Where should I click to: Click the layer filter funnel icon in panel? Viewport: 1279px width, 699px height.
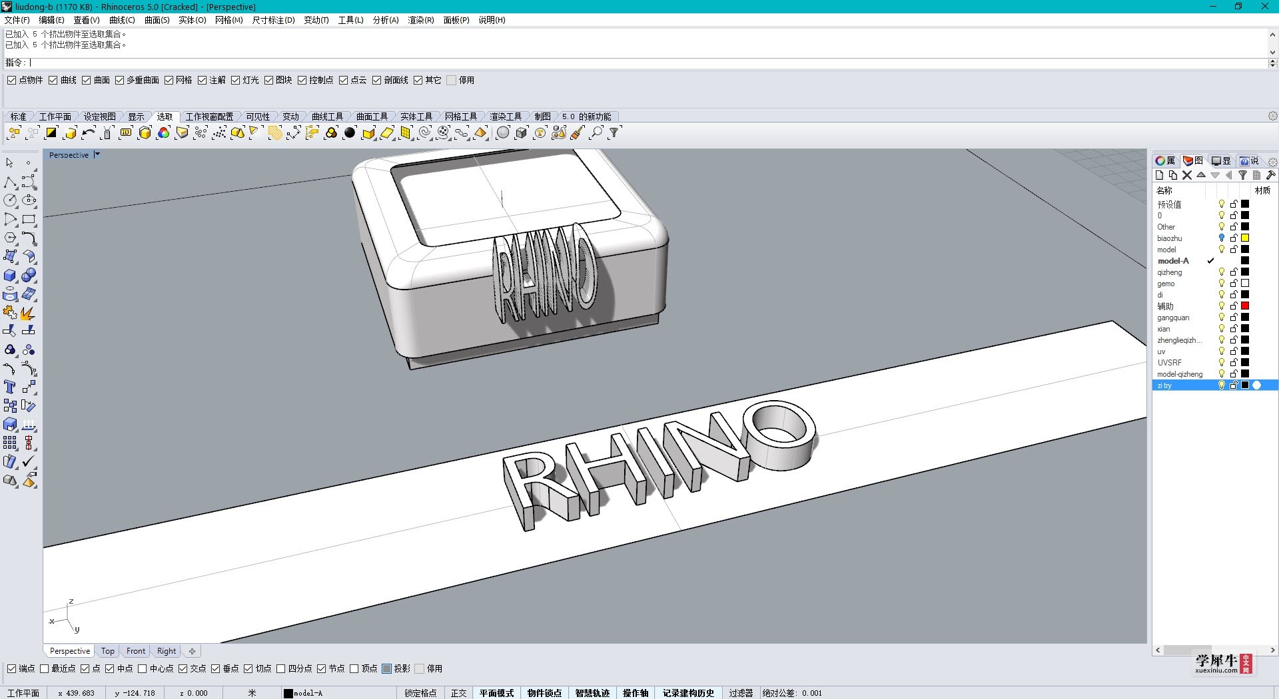pyautogui.click(x=1242, y=175)
